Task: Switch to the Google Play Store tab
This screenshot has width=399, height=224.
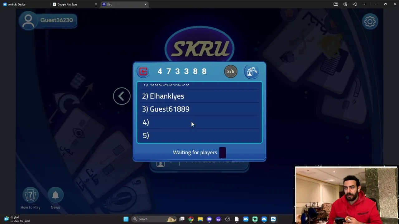Action: tap(74, 4)
